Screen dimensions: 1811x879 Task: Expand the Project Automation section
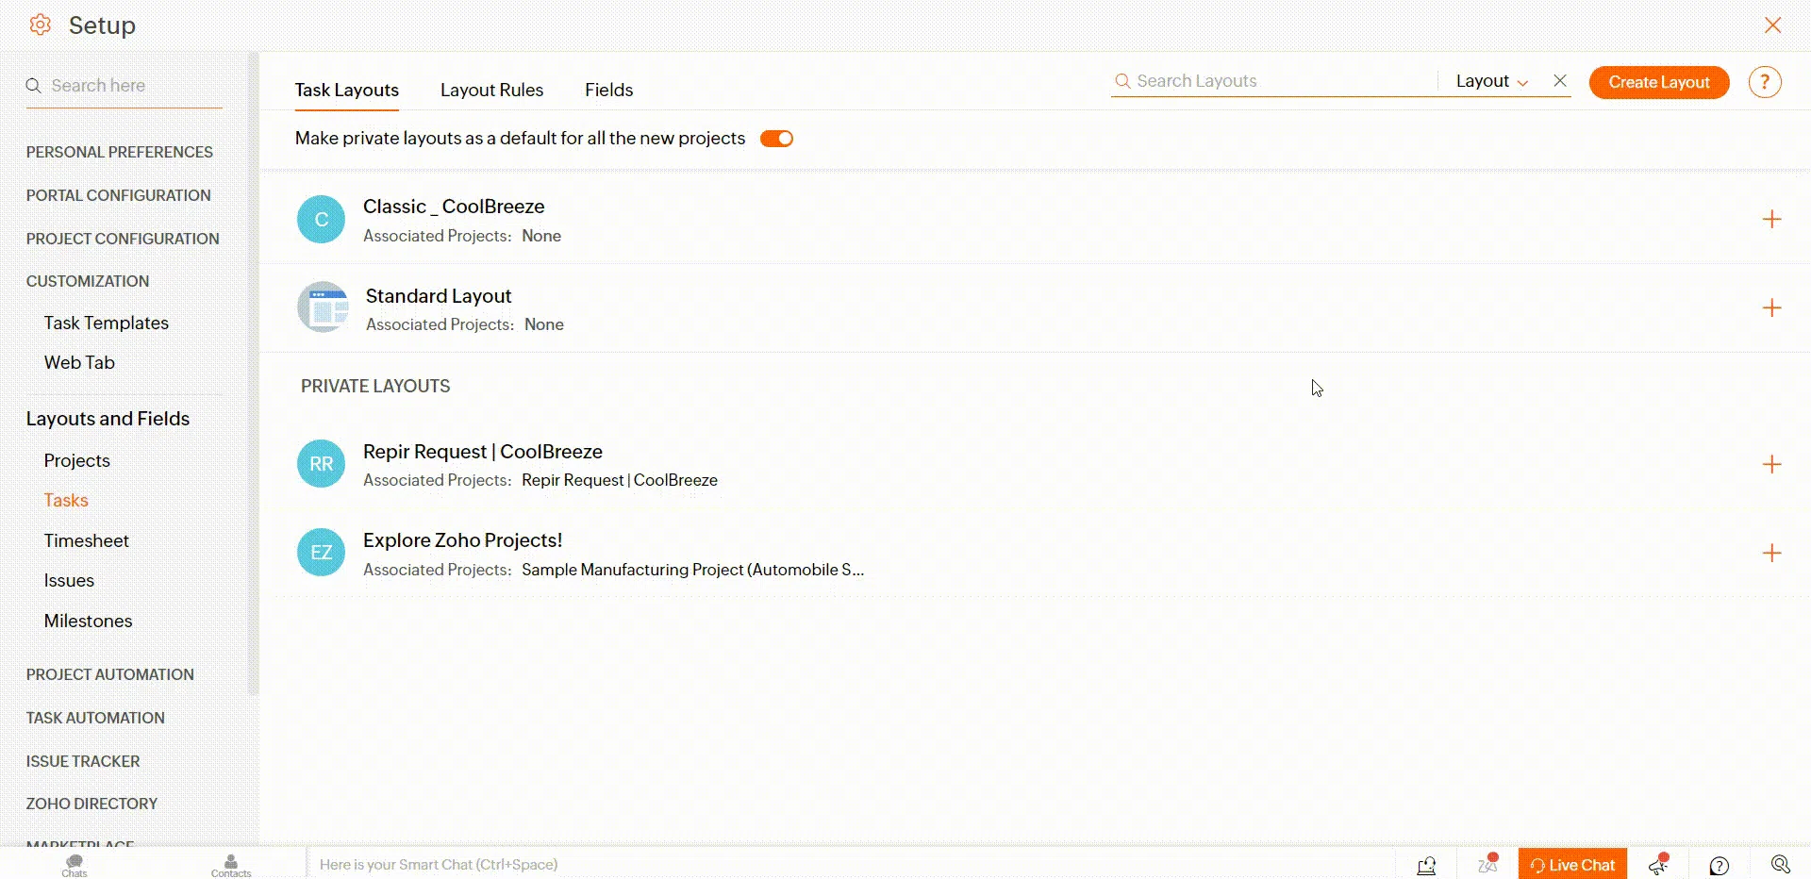click(x=109, y=674)
